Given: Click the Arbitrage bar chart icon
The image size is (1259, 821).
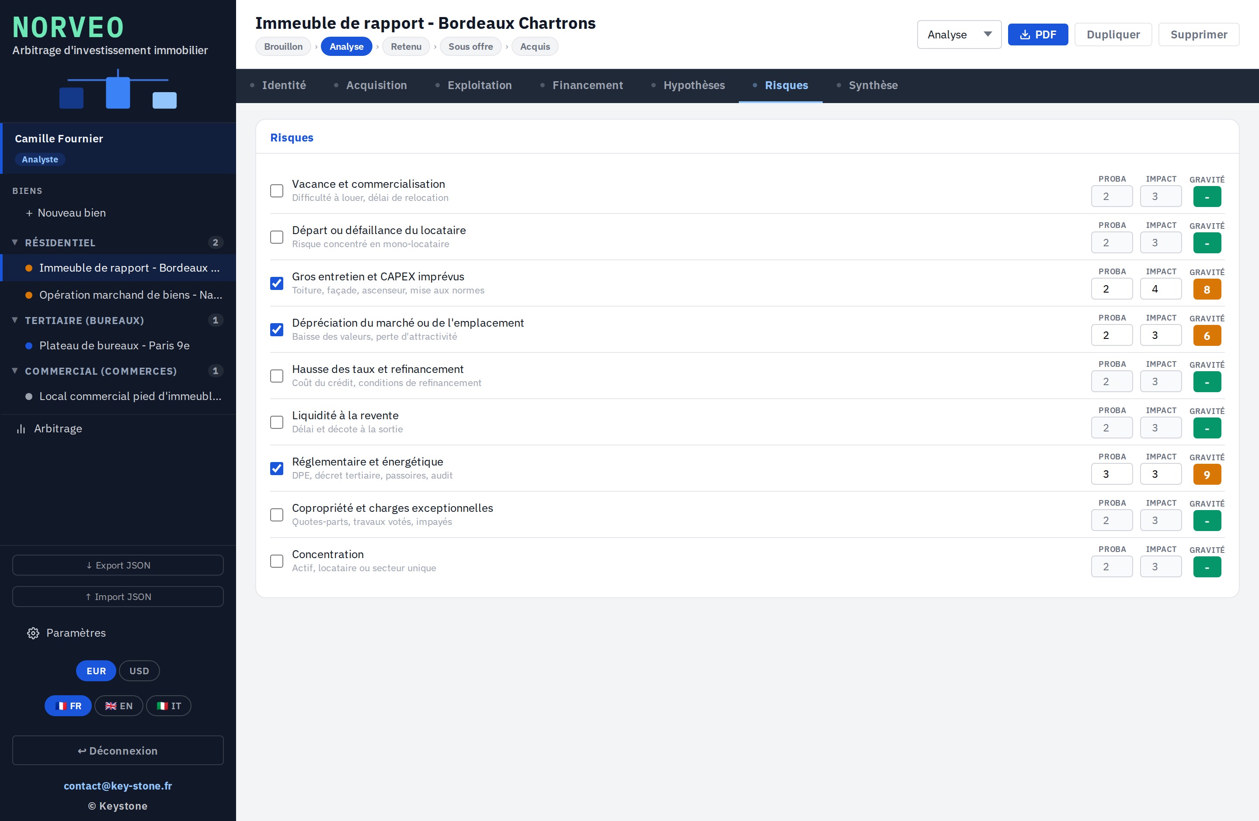Looking at the screenshot, I should coord(21,428).
